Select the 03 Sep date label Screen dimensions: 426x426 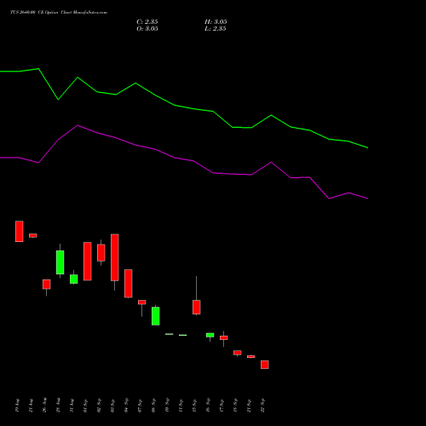click(112, 406)
